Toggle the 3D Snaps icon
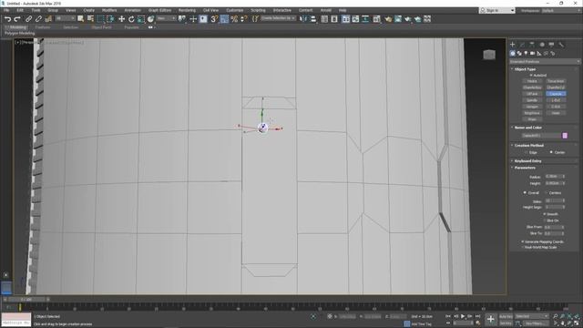The image size is (583, 328). pos(214,19)
